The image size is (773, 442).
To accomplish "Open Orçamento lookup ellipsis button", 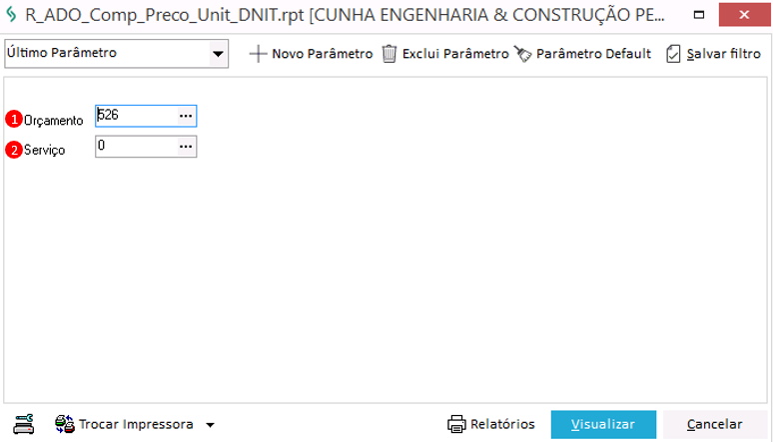I will [x=186, y=117].
